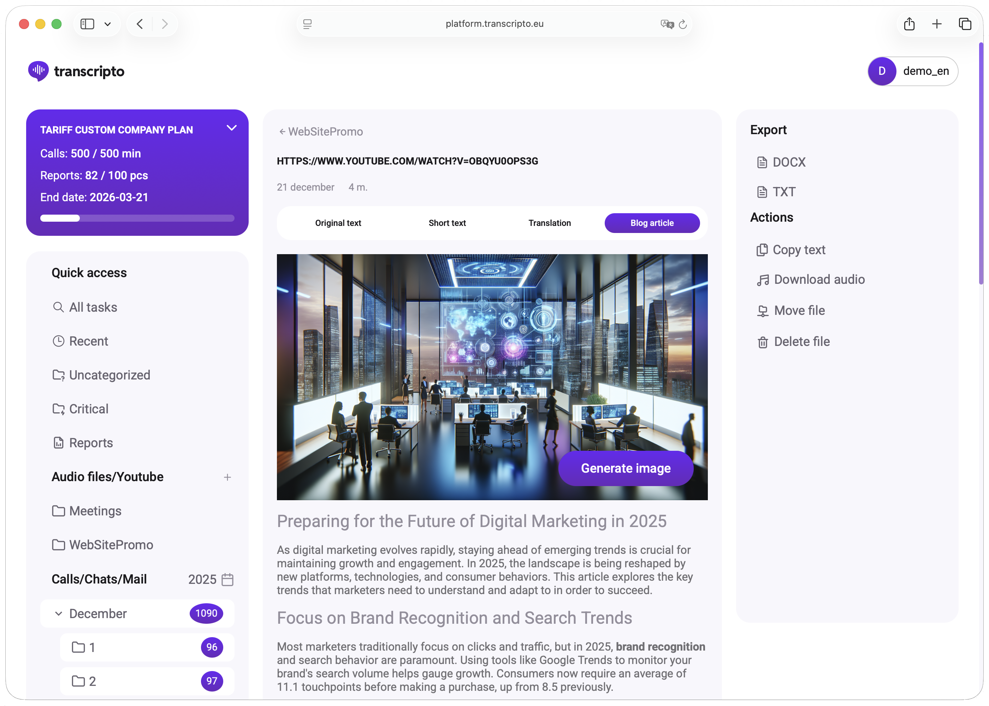Switch to the Original text tab
Image resolution: width=989 pixels, height=706 pixels.
pyautogui.click(x=338, y=223)
